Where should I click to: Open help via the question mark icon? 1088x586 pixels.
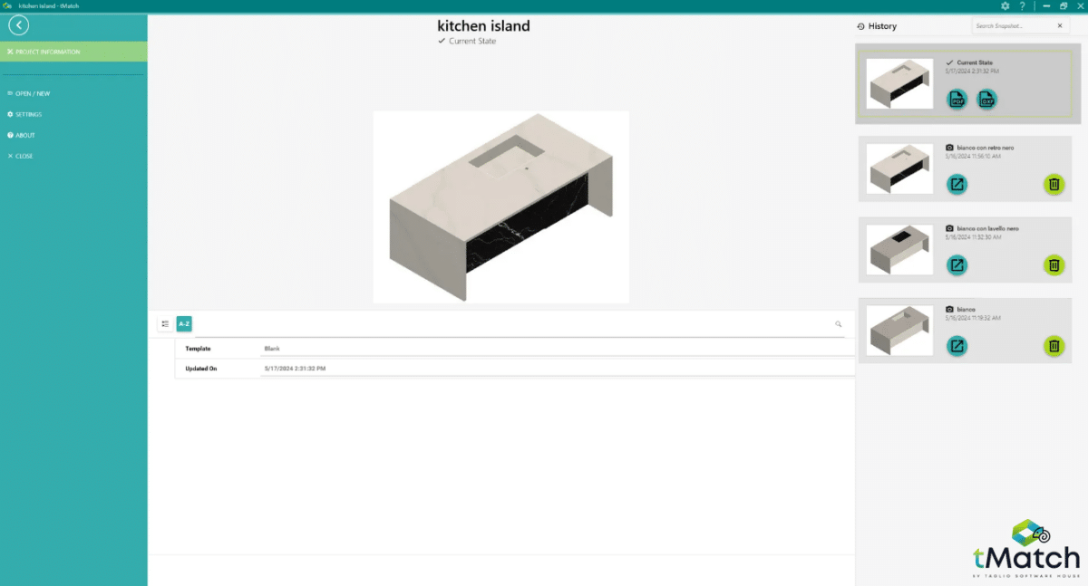[1023, 5]
